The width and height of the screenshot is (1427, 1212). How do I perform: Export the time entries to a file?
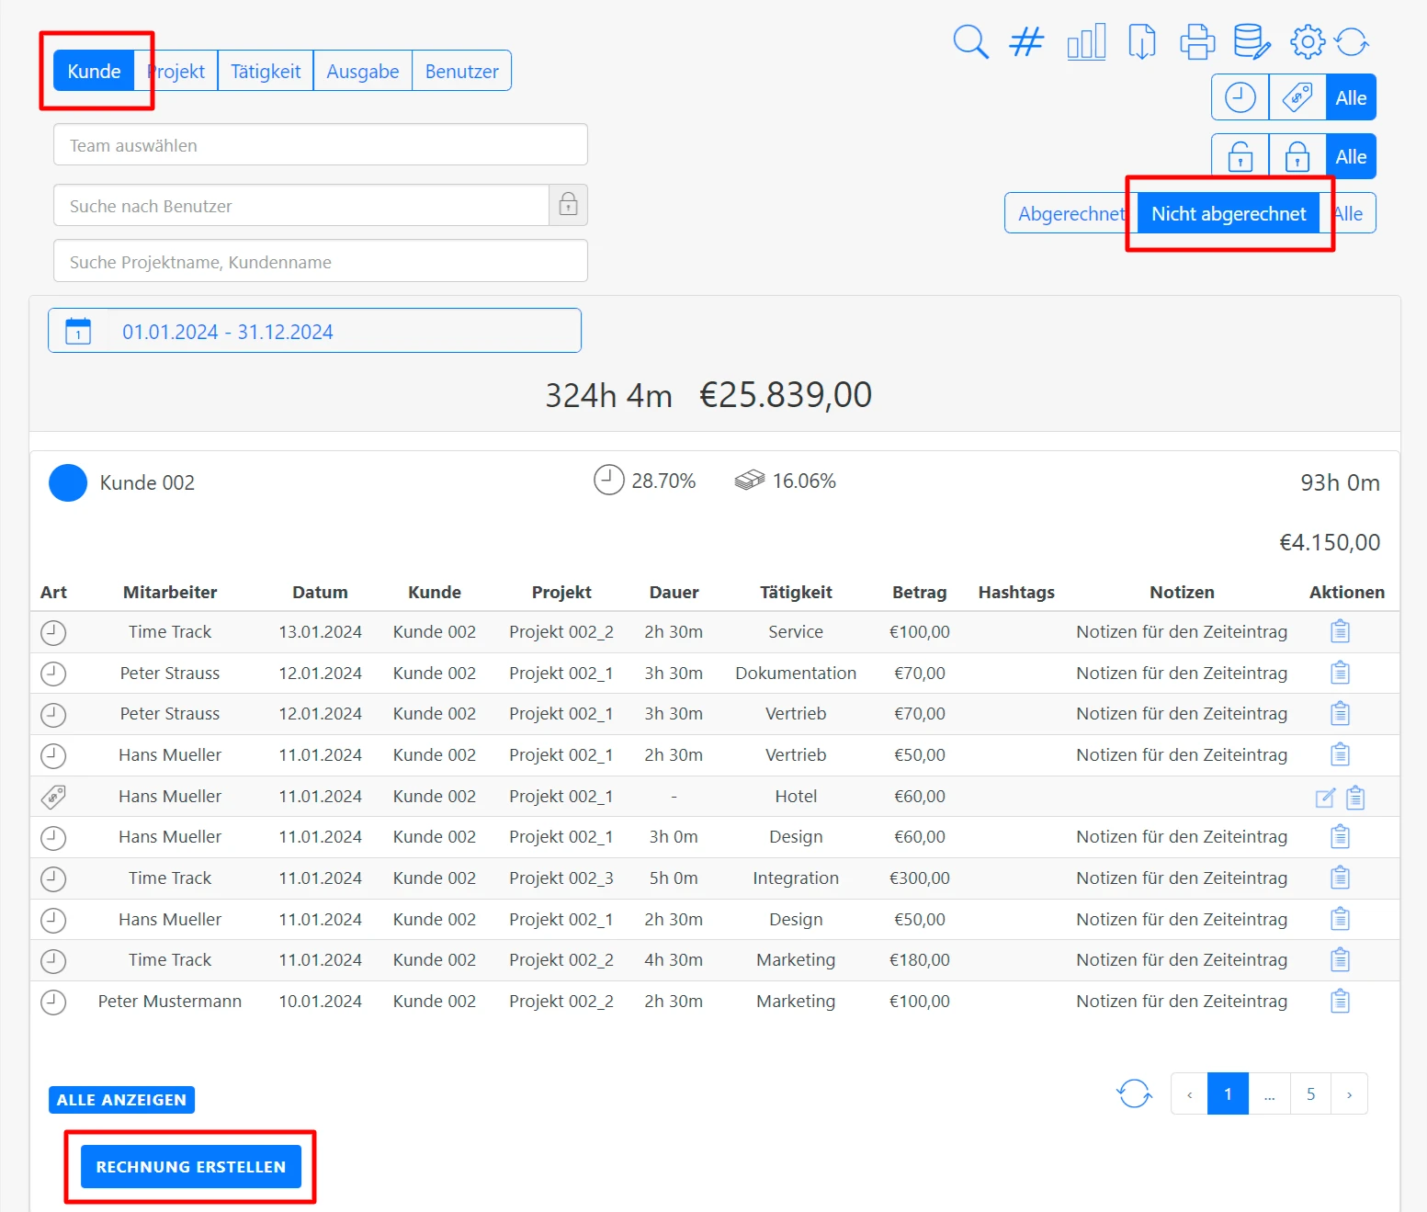coord(1141,41)
